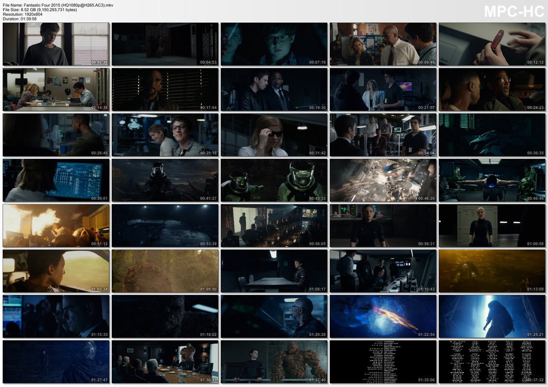Screen dimensions: 548x387
Task: Select the computer screen frame at 00:39:01
Action: click(x=56, y=180)
